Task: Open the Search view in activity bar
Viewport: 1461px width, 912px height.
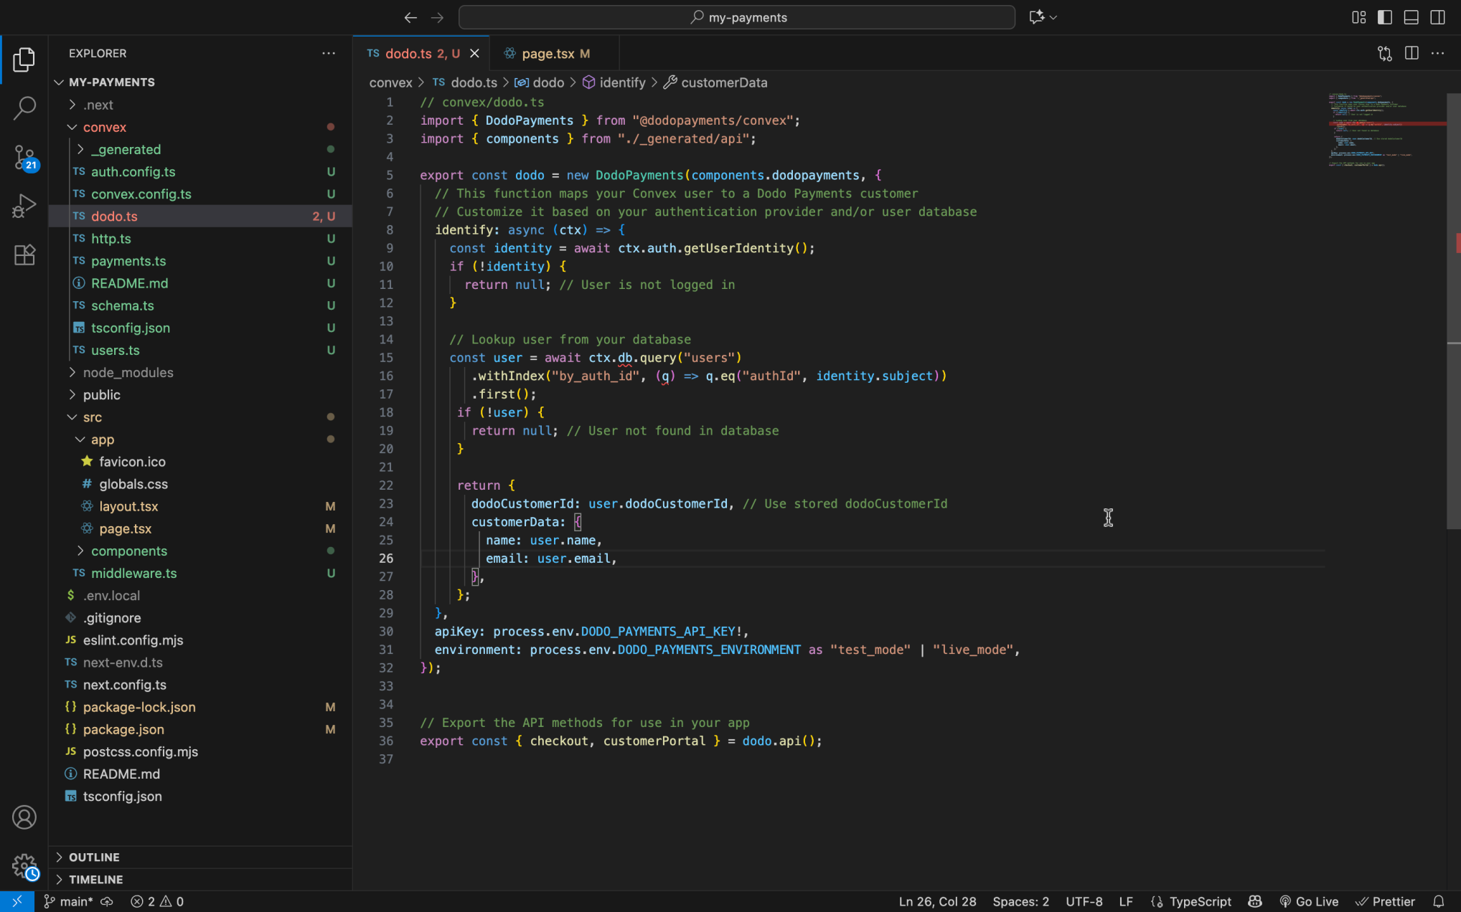Action: (x=24, y=108)
